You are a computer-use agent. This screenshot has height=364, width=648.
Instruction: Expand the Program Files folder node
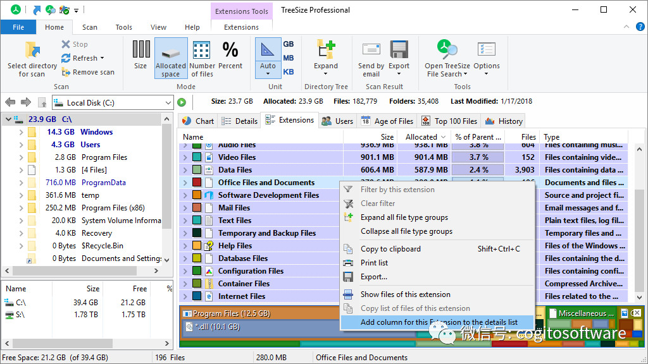(x=21, y=157)
